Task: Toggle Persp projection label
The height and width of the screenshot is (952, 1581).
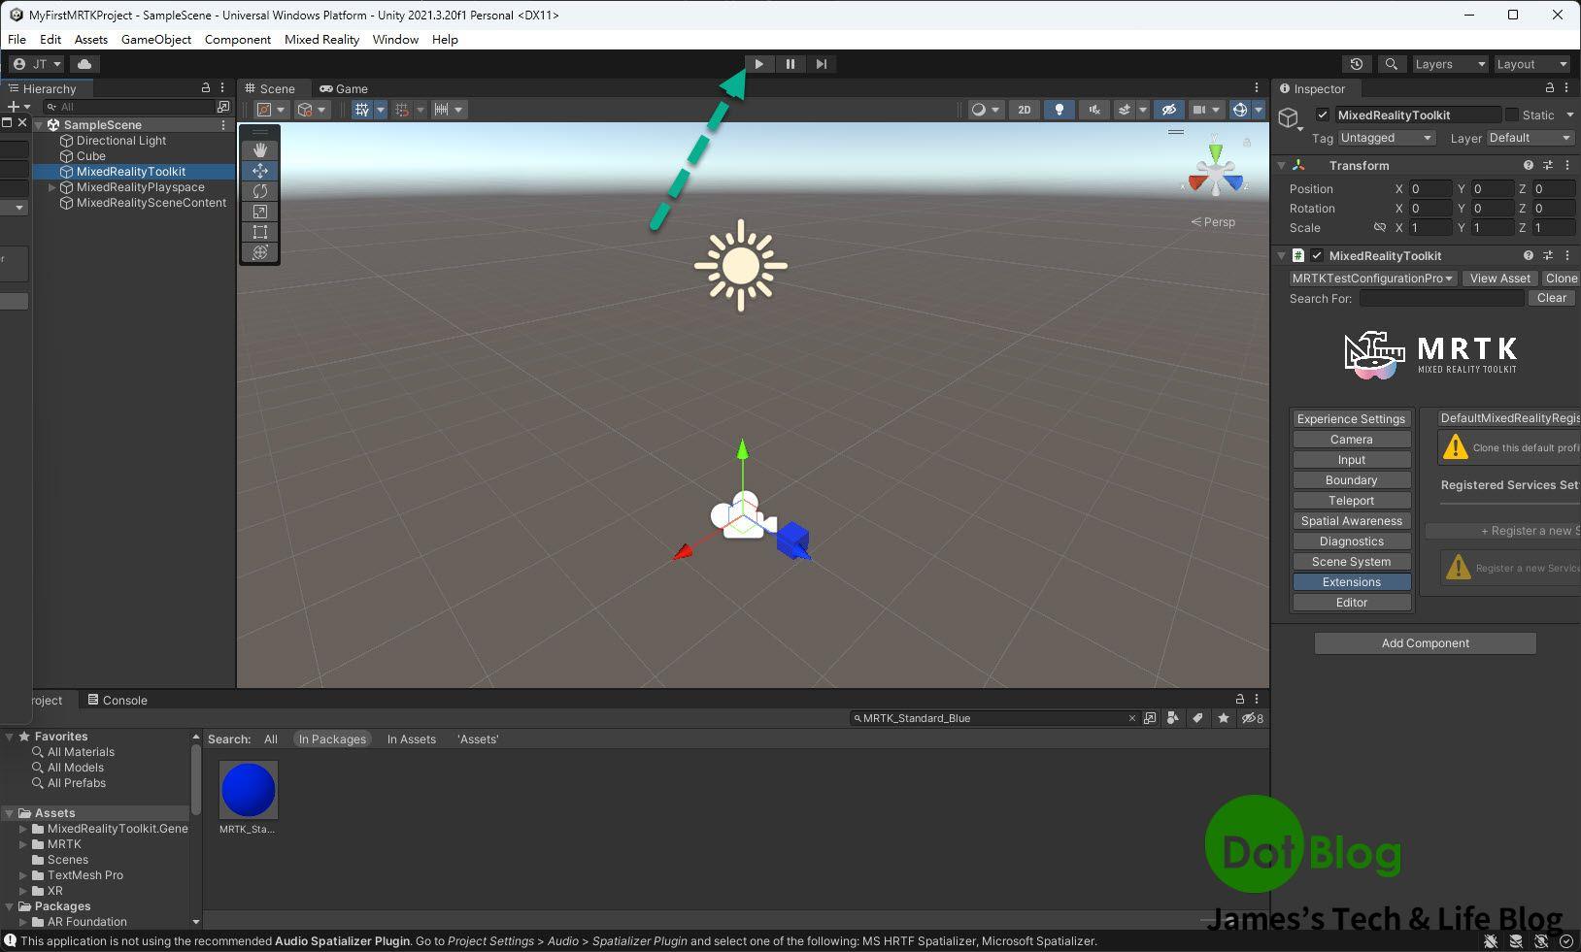Action: coord(1214,222)
